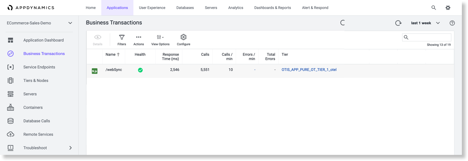Click the Details eye icon
468x161 pixels.
[x=98, y=37]
